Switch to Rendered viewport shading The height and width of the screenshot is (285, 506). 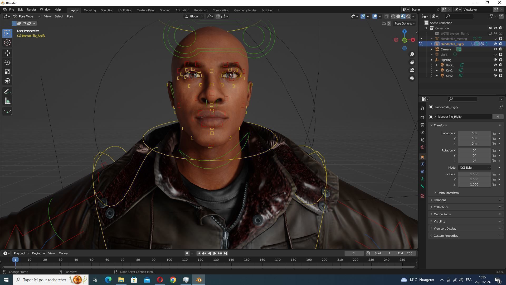tap(408, 16)
